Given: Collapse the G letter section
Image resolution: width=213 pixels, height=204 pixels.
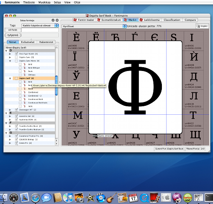Looking at the screenshot, I should point(6,133).
